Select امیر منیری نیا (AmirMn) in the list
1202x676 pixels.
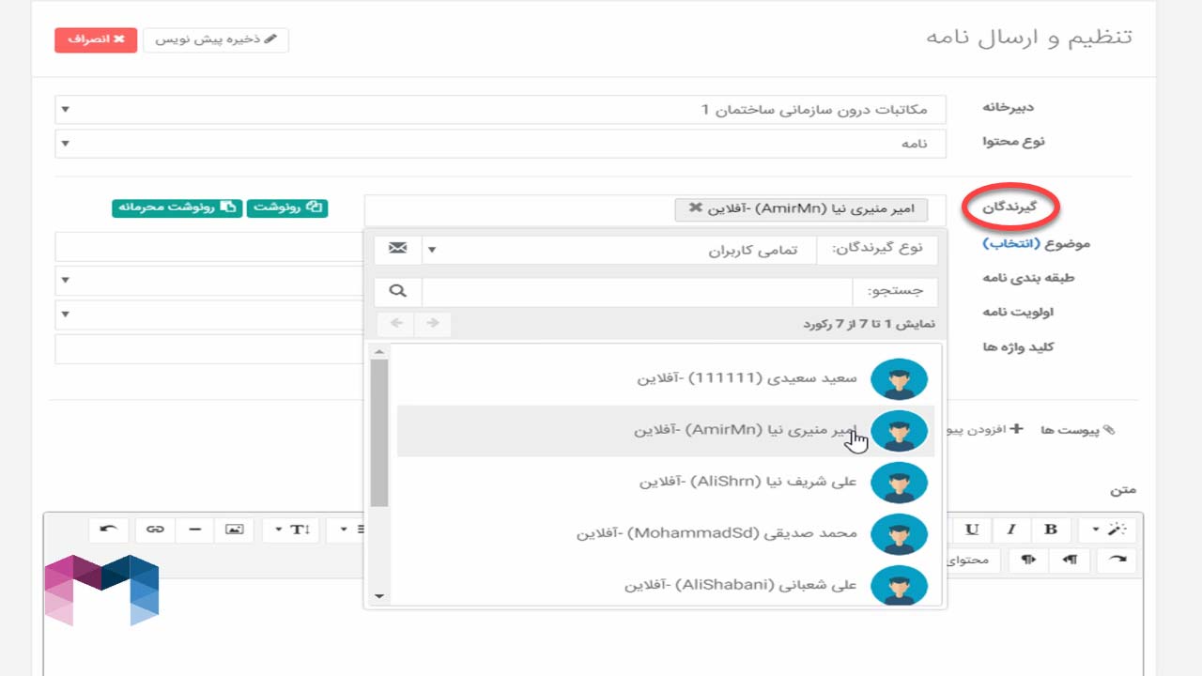(x=666, y=431)
